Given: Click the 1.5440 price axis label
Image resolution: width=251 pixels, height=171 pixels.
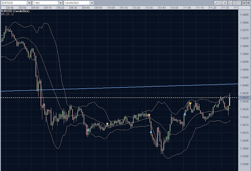Looking at the screenshot, I should tap(244, 85).
